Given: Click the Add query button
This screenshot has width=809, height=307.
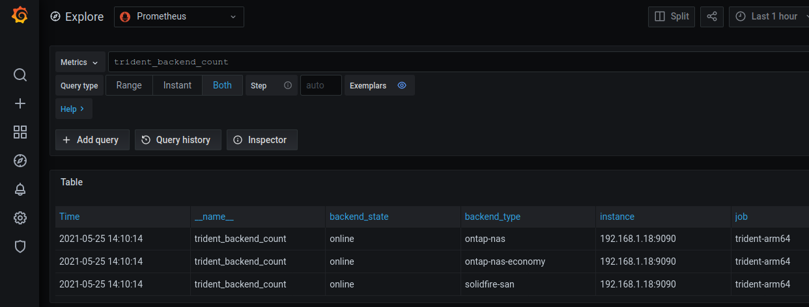Looking at the screenshot, I should 92,140.
